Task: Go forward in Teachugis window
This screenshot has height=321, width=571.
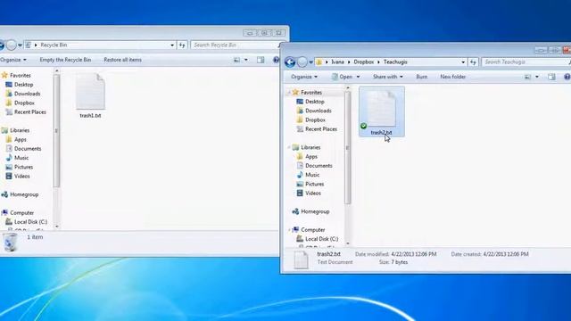Action: 302,62
